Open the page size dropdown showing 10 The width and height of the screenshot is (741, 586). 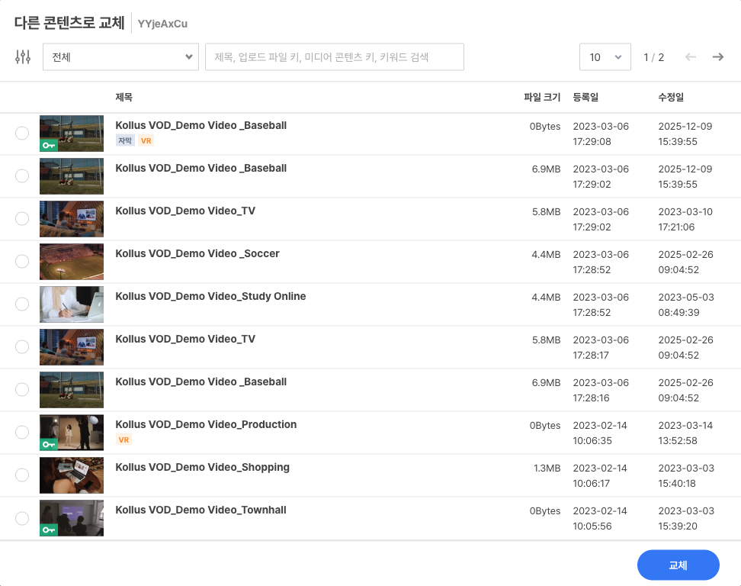pos(605,56)
